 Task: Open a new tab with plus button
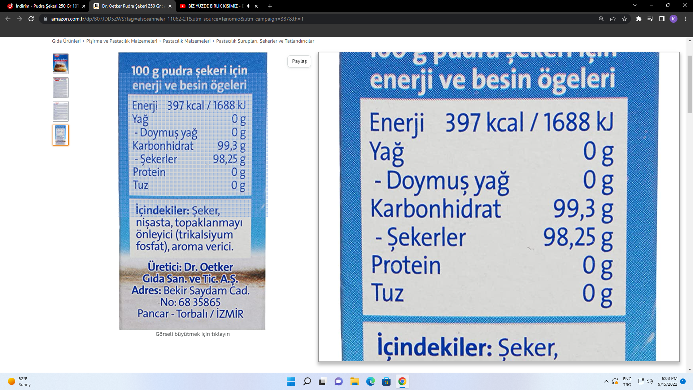270,6
